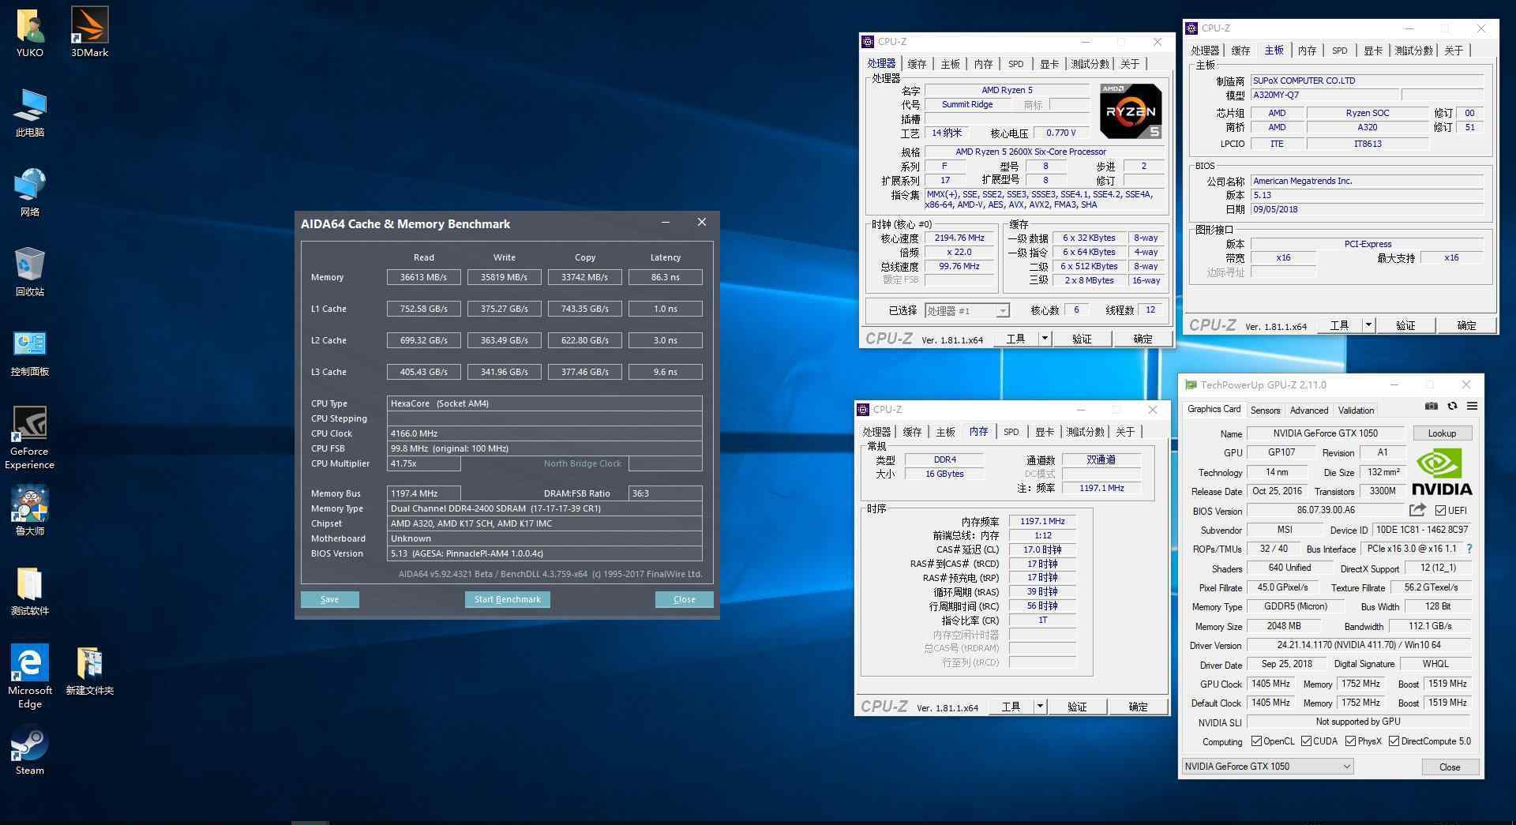Click the BIOS date 09/05/2018 value in CPU-Z
This screenshot has width=1516, height=825.
(1367, 209)
